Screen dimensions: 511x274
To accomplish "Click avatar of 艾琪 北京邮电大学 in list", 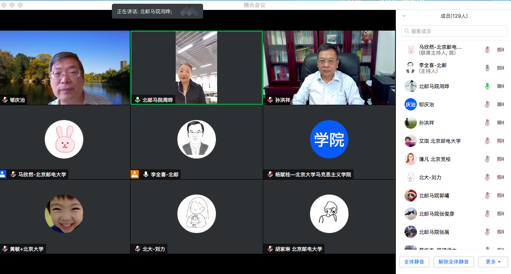I will [411, 141].
